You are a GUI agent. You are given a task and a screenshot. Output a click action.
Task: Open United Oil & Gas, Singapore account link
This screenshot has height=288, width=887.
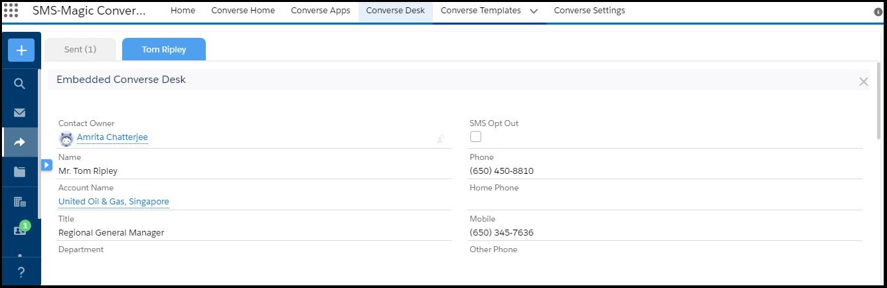114,202
